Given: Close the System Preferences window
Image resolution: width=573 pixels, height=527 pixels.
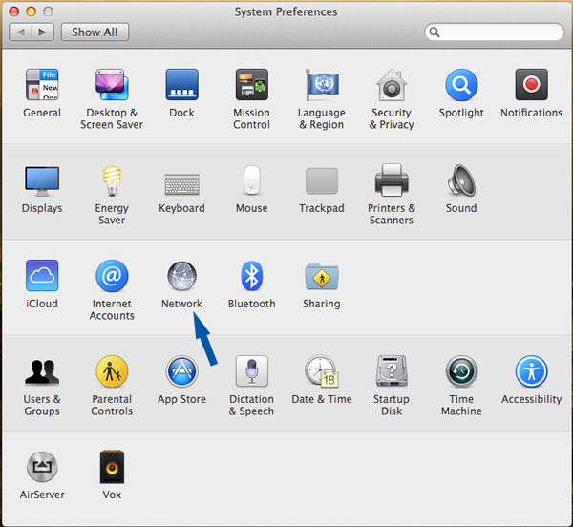Looking at the screenshot, I should pos(14,11).
